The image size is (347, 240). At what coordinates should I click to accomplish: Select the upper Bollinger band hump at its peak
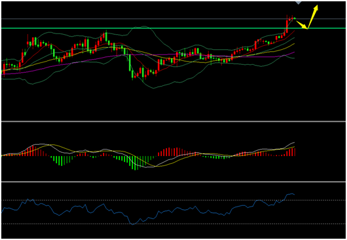[x=139, y=27]
